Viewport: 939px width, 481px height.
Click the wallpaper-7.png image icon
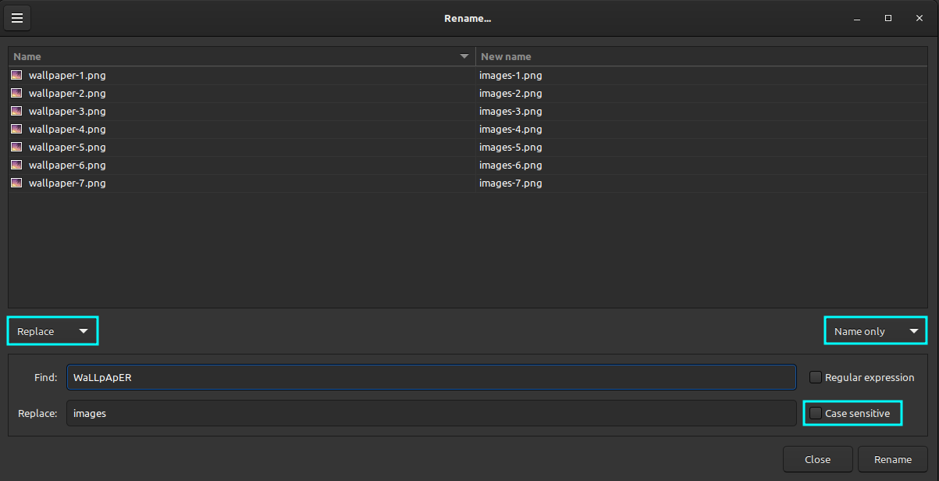coord(16,183)
